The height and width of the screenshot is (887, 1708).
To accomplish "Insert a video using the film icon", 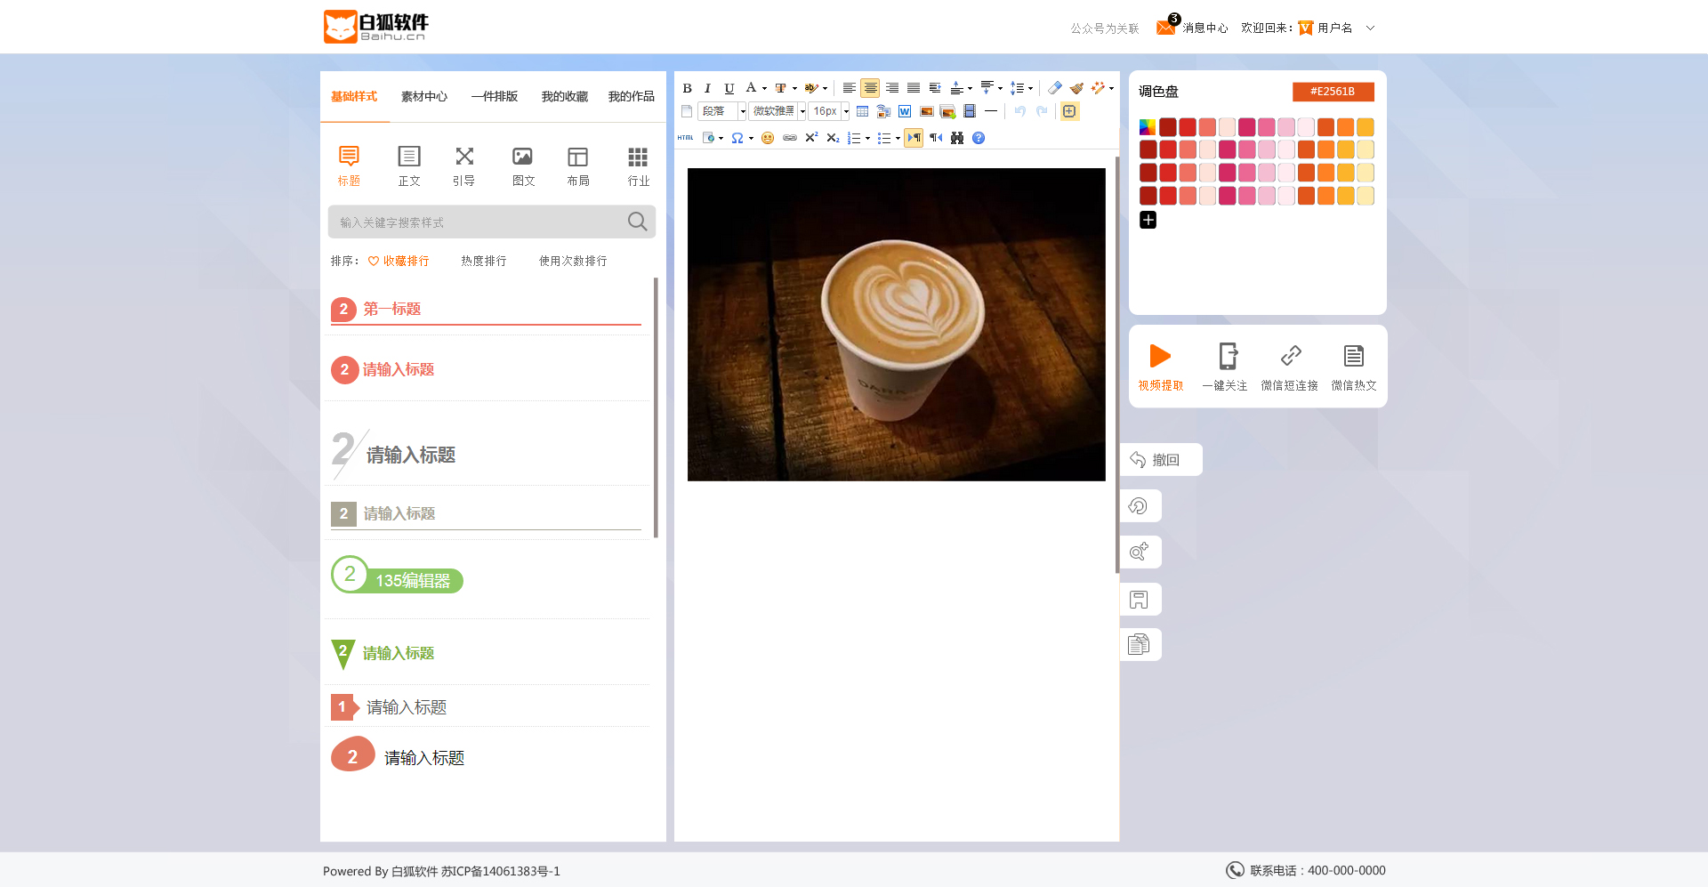I will (x=970, y=111).
